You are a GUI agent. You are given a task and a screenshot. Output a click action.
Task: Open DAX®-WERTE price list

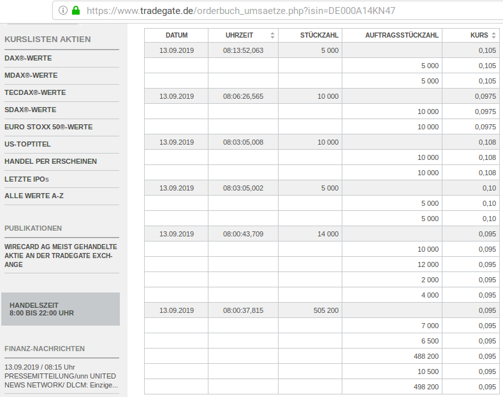click(x=28, y=59)
